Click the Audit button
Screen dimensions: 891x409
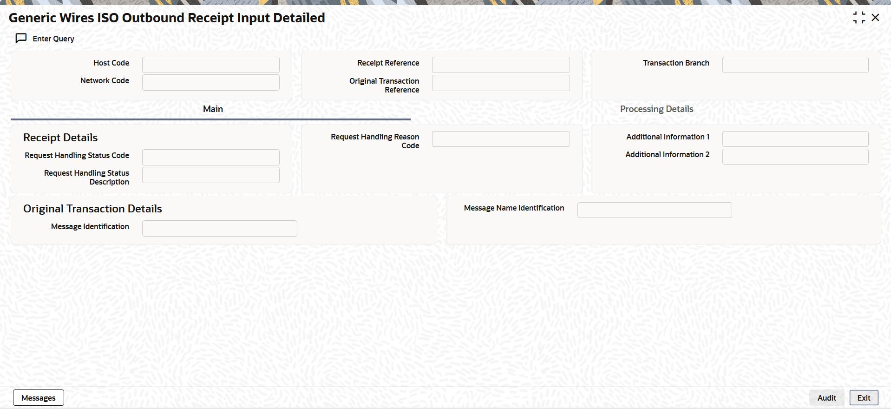tap(826, 398)
